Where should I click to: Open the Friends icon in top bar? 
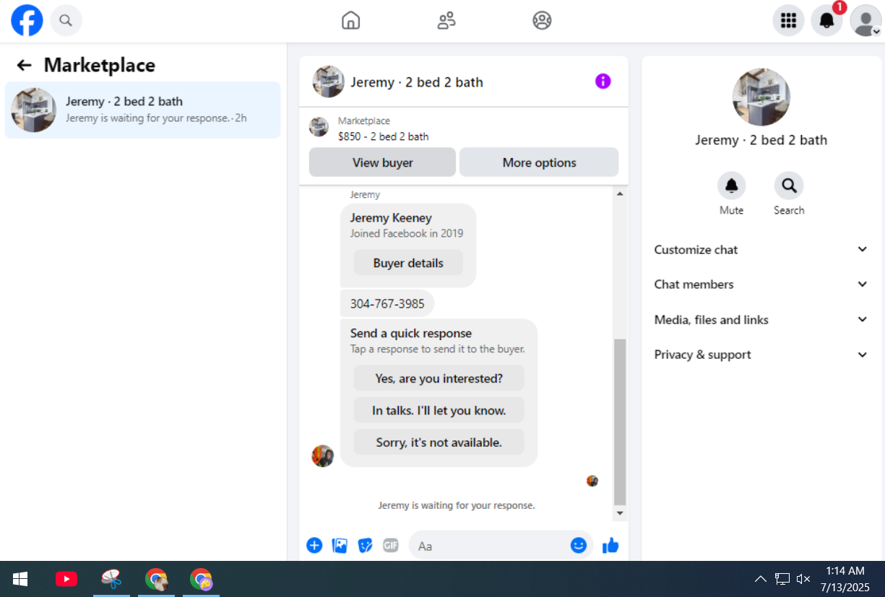pyautogui.click(x=446, y=20)
